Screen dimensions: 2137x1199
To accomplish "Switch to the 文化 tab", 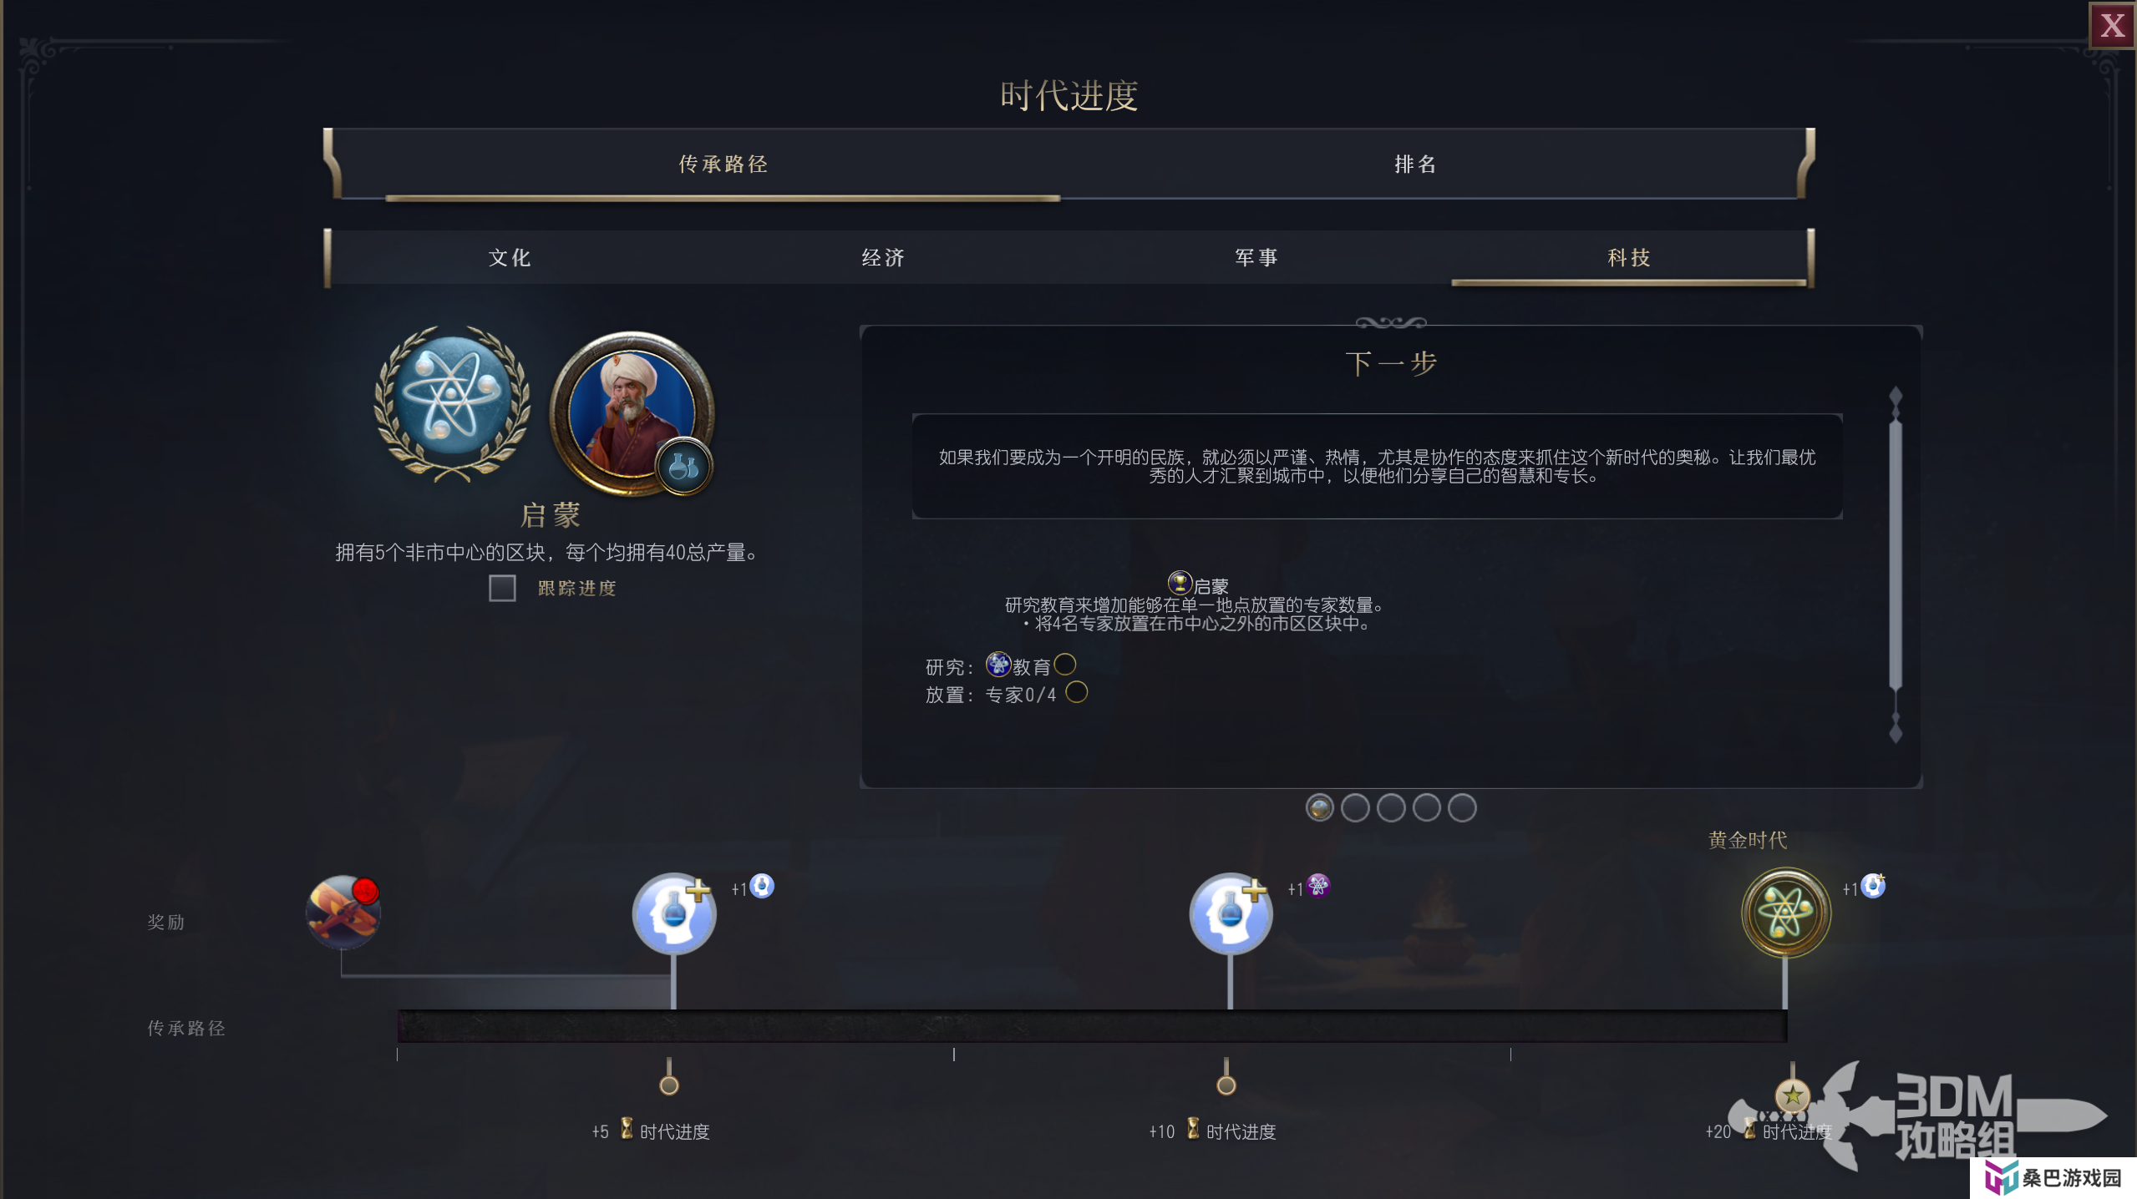I will pos(510,257).
